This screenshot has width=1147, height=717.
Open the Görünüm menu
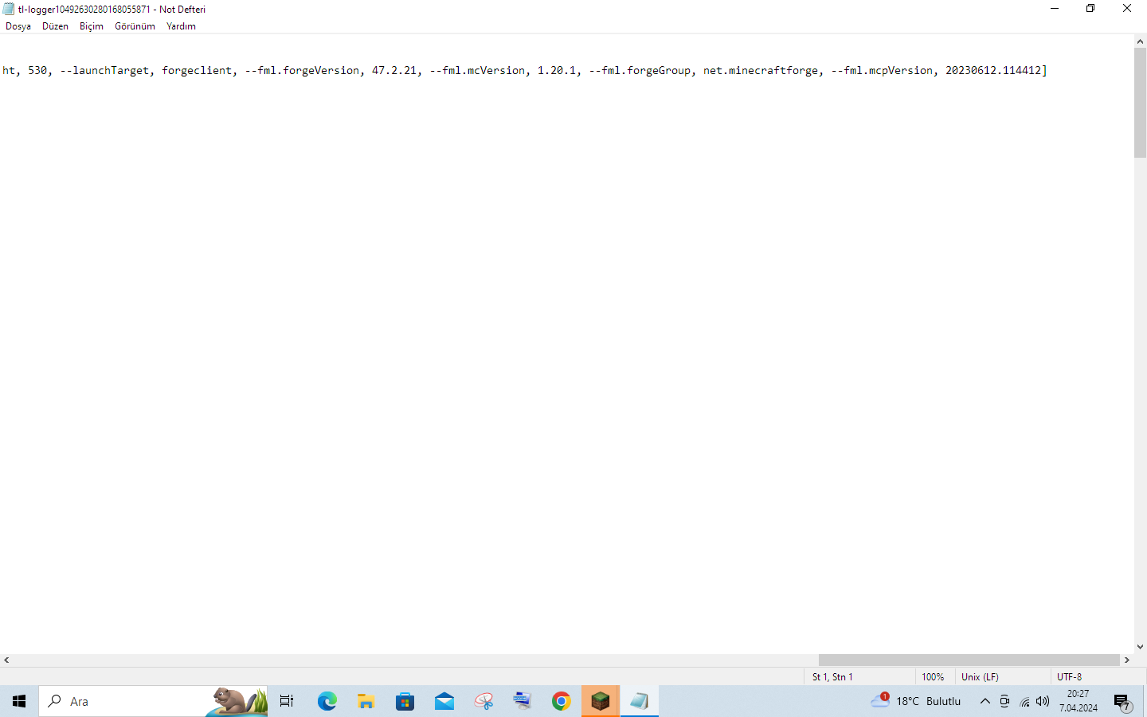tap(135, 26)
